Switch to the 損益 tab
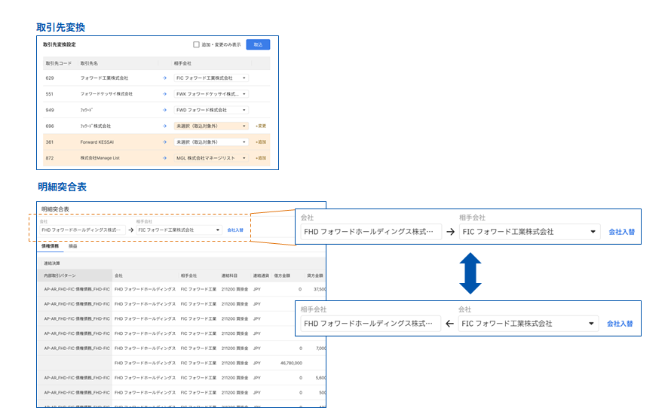 click(73, 246)
